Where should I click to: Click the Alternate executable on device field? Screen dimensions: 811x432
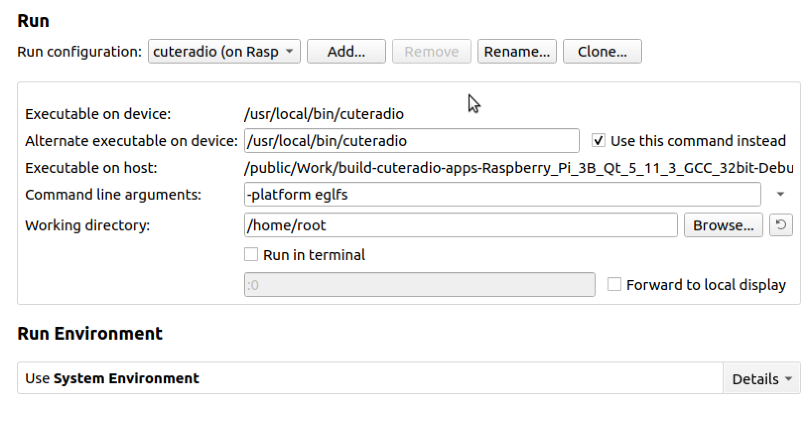coord(411,141)
